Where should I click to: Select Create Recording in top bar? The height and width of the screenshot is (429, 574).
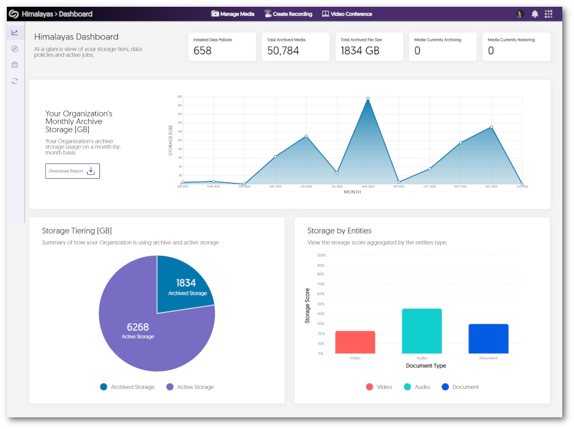(x=288, y=14)
